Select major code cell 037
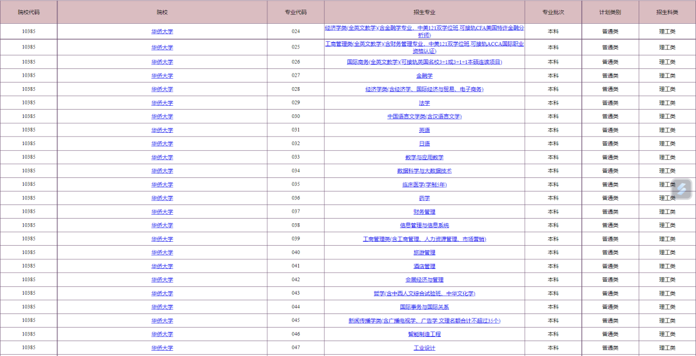The width and height of the screenshot is (696, 356). point(296,211)
